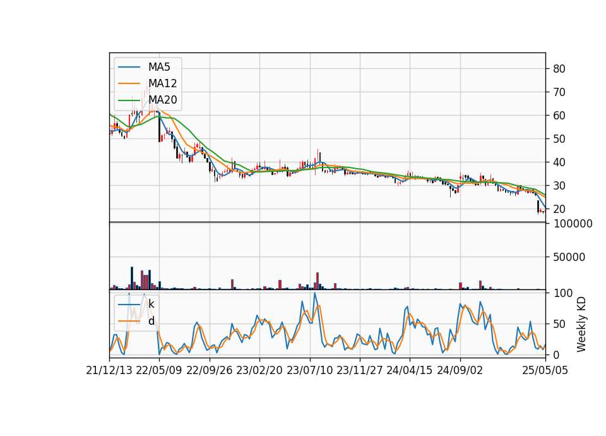The image size is (606, 436).
Task: Click the MA12 legend label
Action: point(162,83)
